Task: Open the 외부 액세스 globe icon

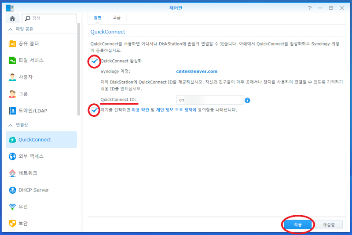Action: coord(12,156)
